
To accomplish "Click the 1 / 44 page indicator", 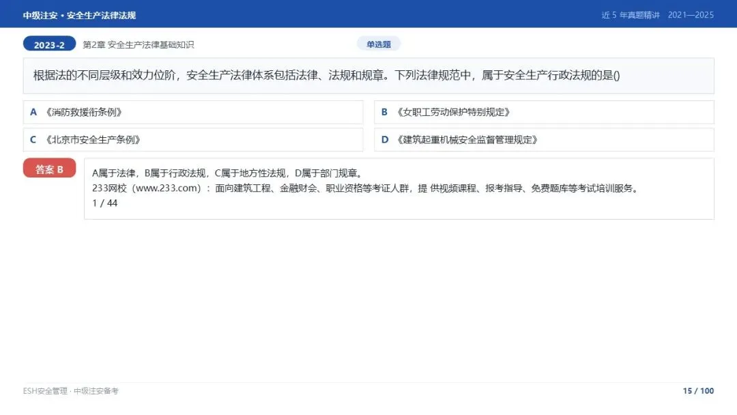I will coord(105,203).
